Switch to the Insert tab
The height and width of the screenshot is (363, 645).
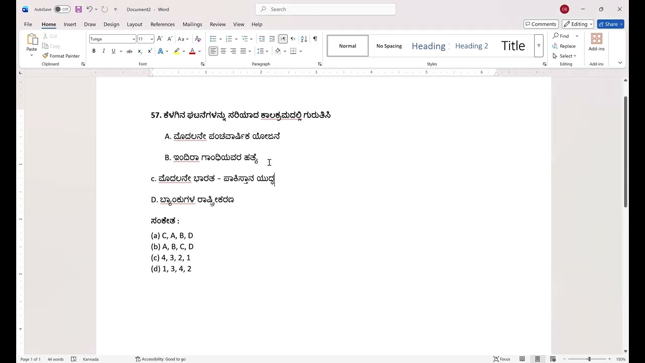click(x=70, y=24)
